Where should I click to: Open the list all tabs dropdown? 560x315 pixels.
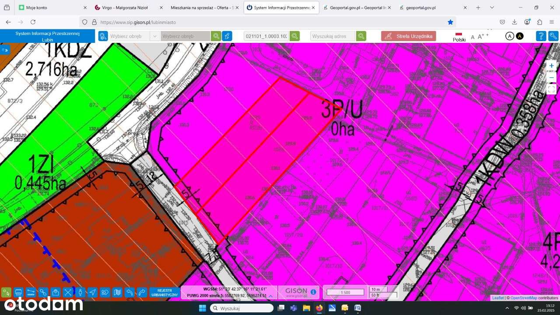(x=493, y=7)
